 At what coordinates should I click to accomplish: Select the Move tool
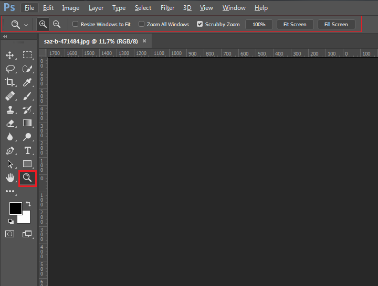click(x=9, y=55)
